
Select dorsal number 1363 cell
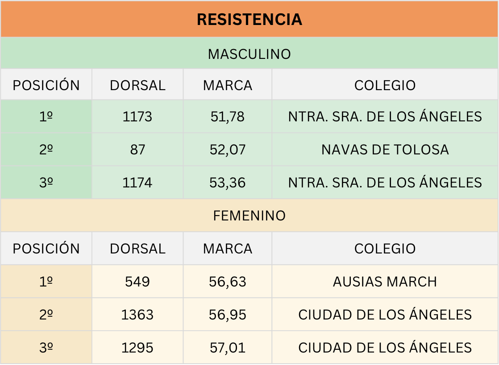click(137, 315)
